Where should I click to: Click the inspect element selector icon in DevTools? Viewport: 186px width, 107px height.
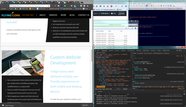[96, 51]
